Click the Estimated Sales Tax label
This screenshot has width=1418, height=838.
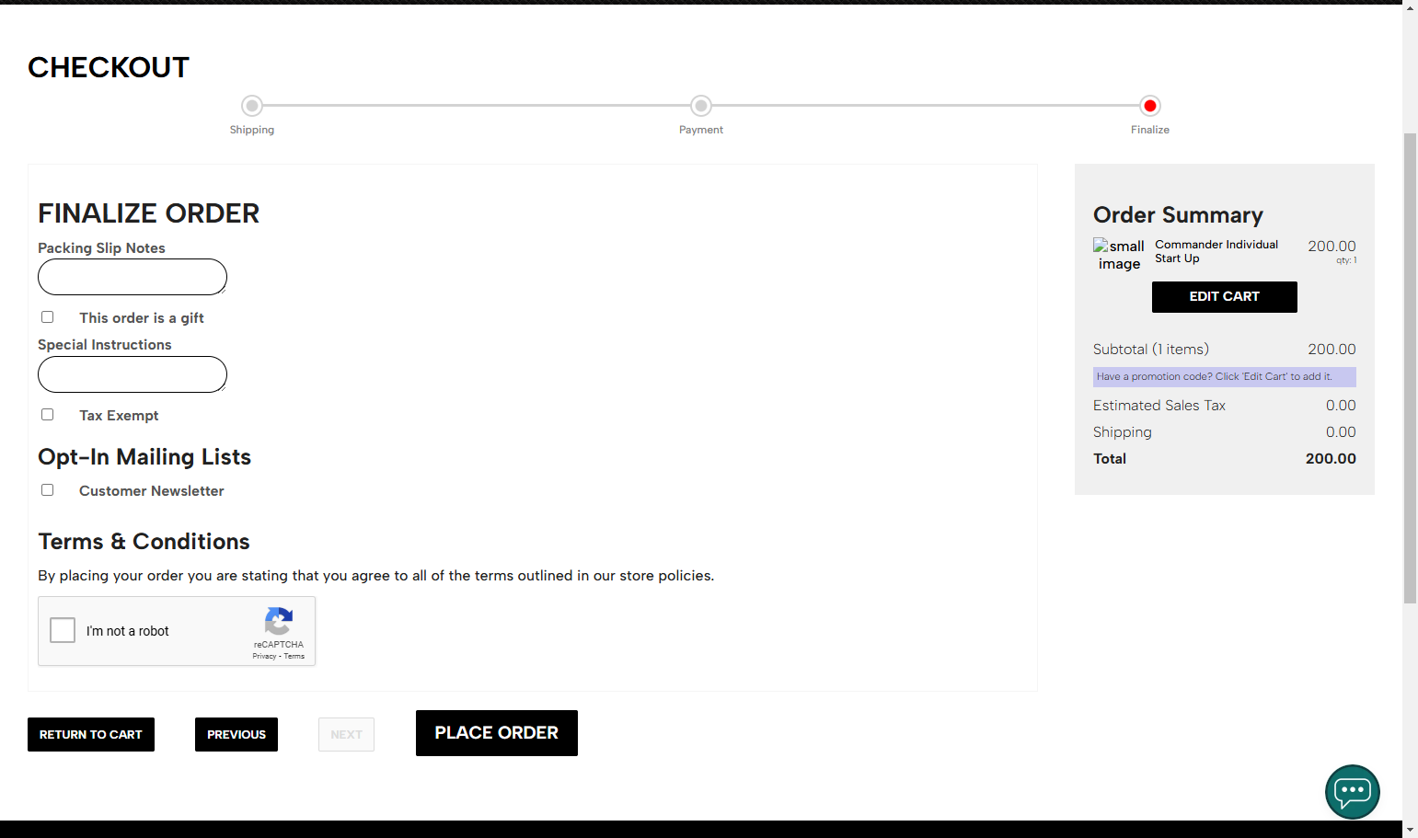click(1159, 406)
